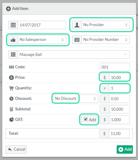
Task: Open the Massage Ball item selector
Action: tap(74, 54)
